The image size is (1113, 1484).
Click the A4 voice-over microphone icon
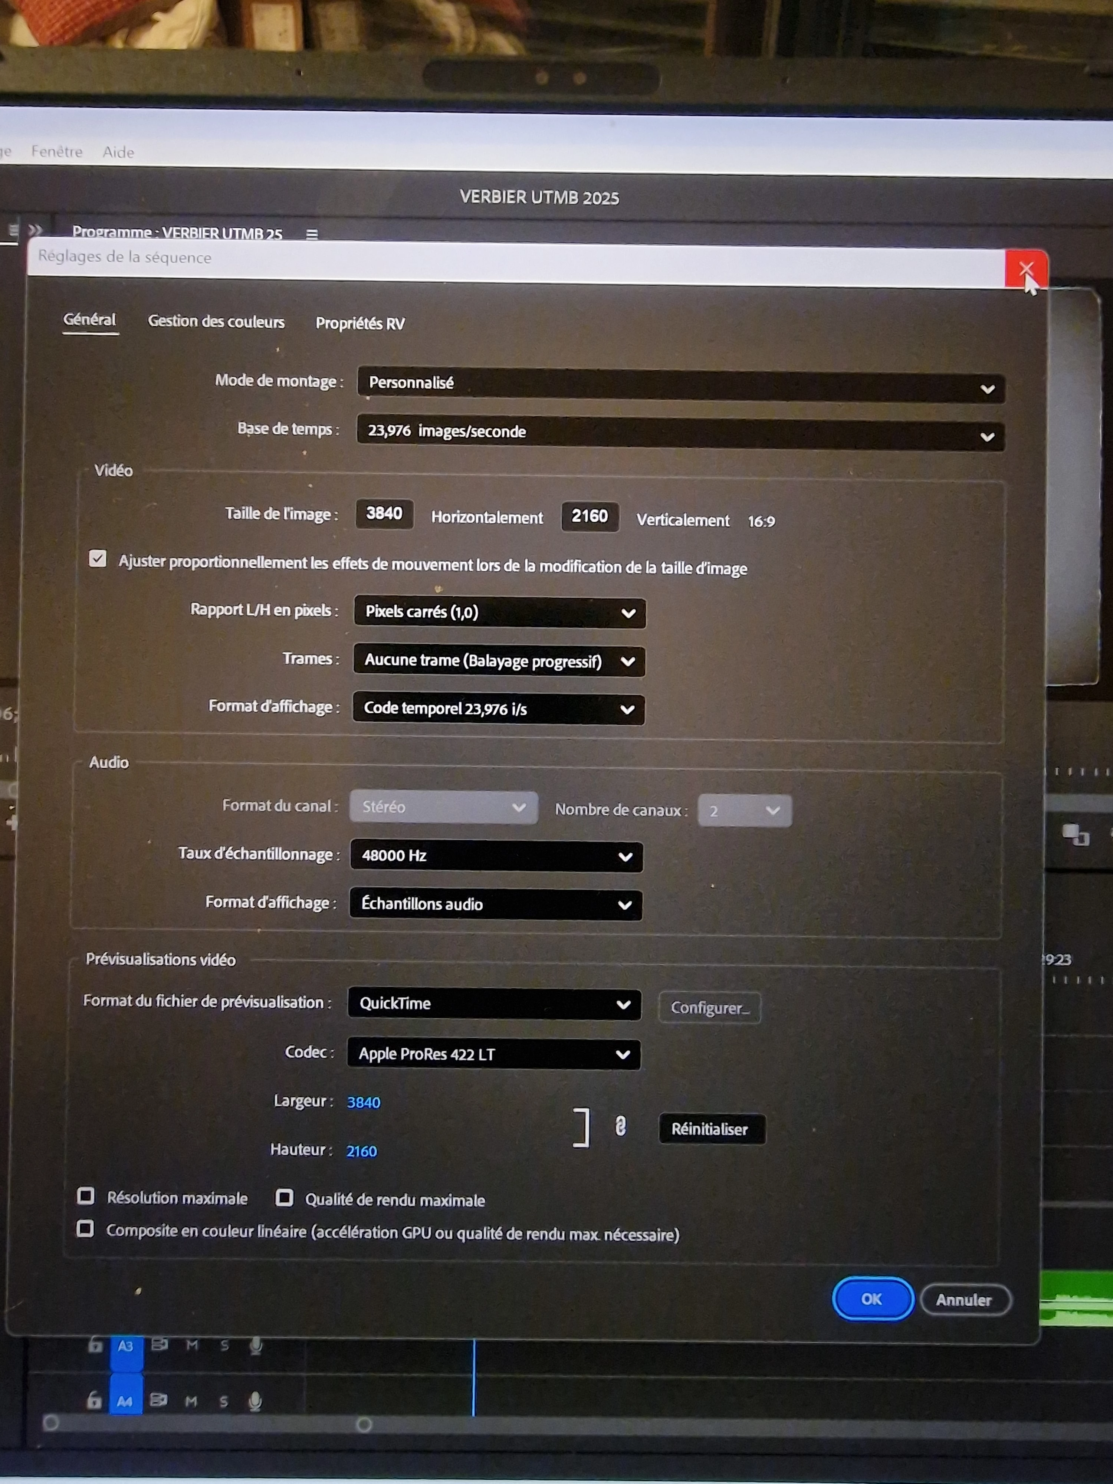pyautogui.click(x=255, y=1401)
